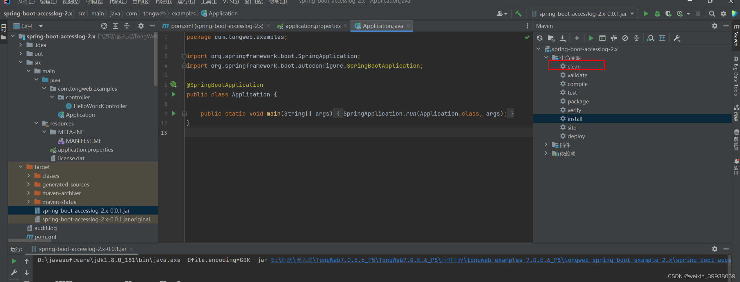The width and height of the screenshot is (740, 282).
Task: Open run configuration dropdown
Action: 582,14
